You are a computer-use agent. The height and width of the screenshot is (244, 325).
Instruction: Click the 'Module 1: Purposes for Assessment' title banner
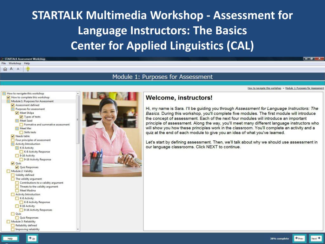pos(162,77)
